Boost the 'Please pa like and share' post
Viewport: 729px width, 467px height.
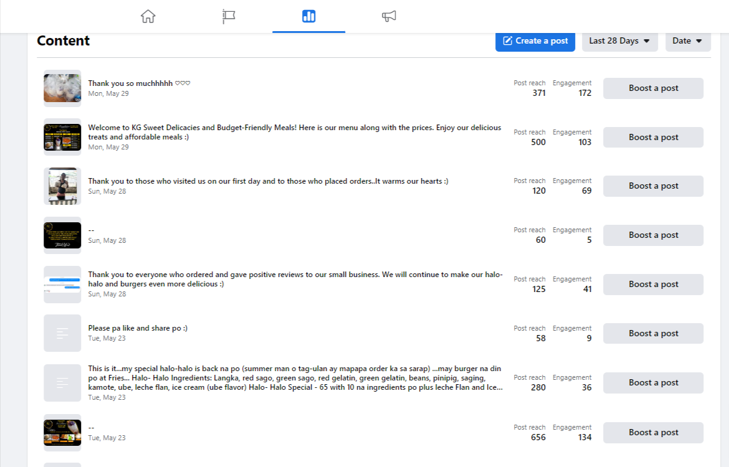coord(653,334)
